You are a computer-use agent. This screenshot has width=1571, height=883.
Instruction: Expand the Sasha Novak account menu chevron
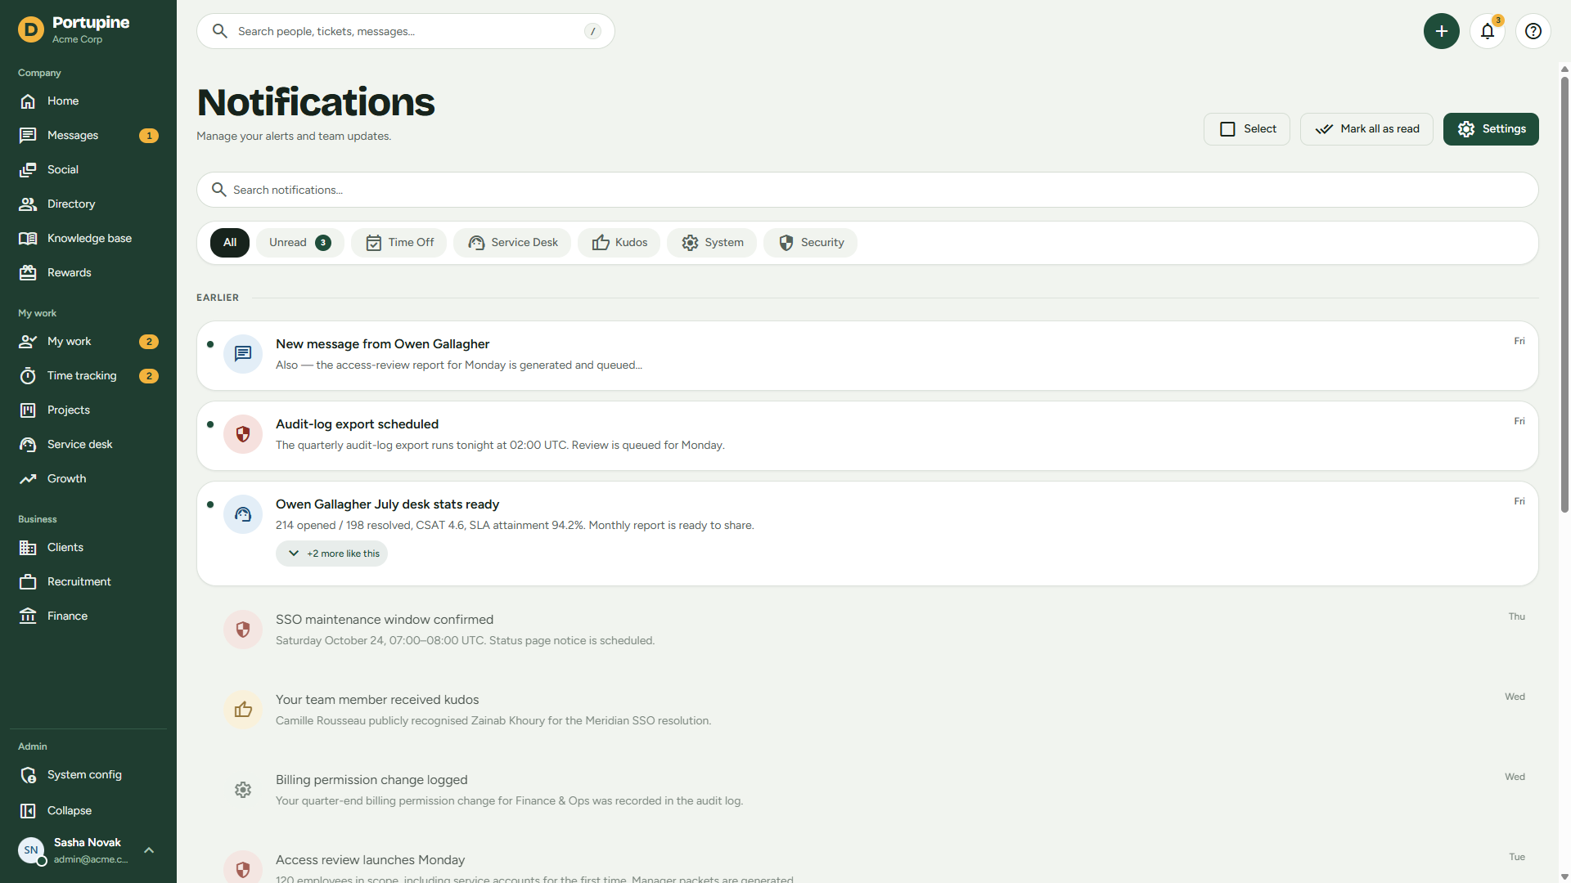coord(149,850)
